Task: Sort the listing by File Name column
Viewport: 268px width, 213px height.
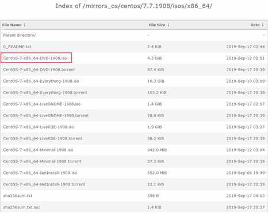Action: (12, 25)
